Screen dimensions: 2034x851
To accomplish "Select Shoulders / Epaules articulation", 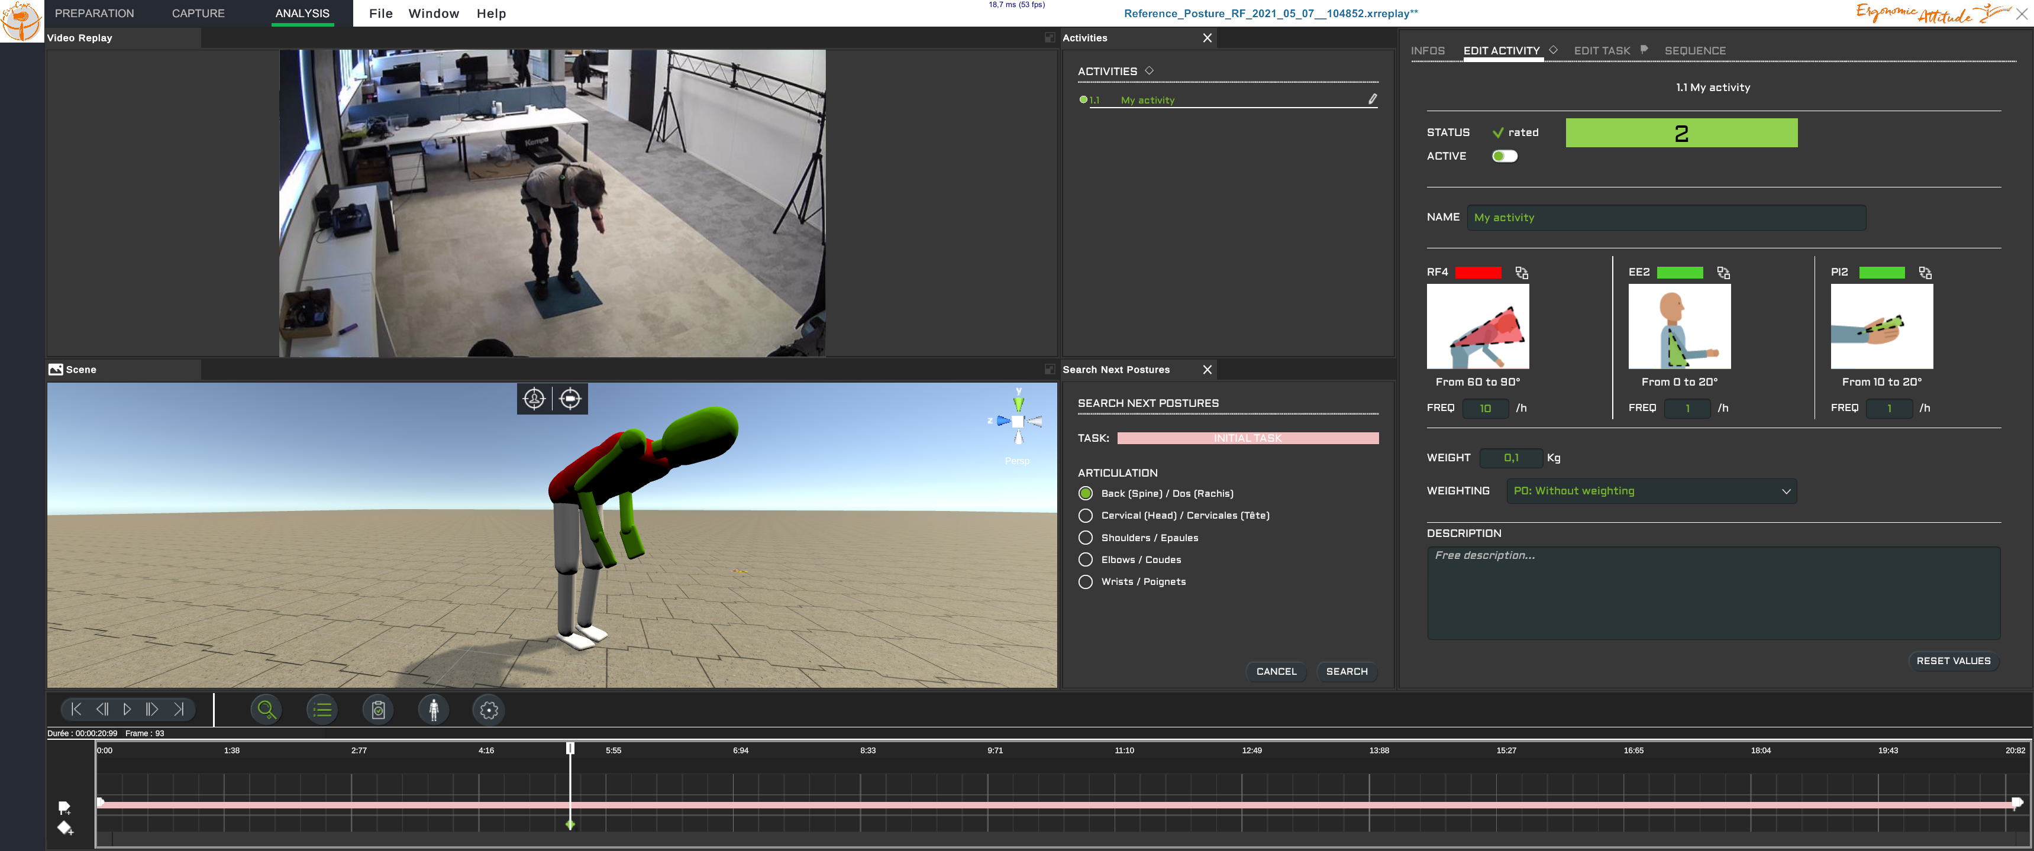I will point(1086,538).
